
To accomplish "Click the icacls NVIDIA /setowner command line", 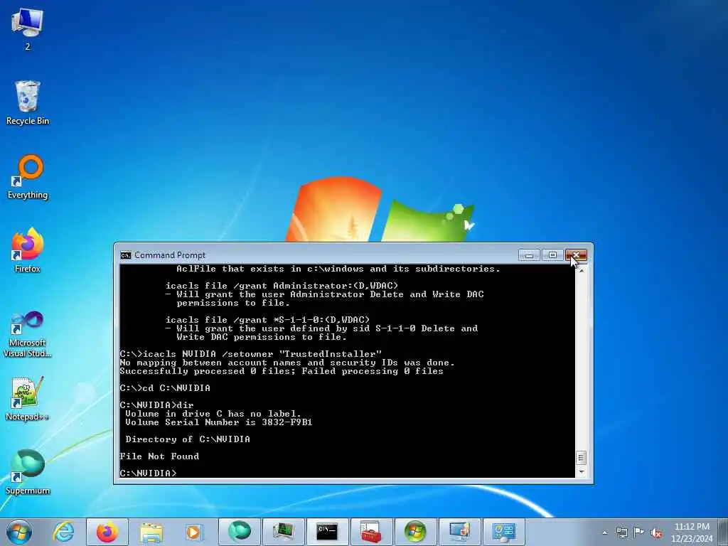I will (250, 354).
